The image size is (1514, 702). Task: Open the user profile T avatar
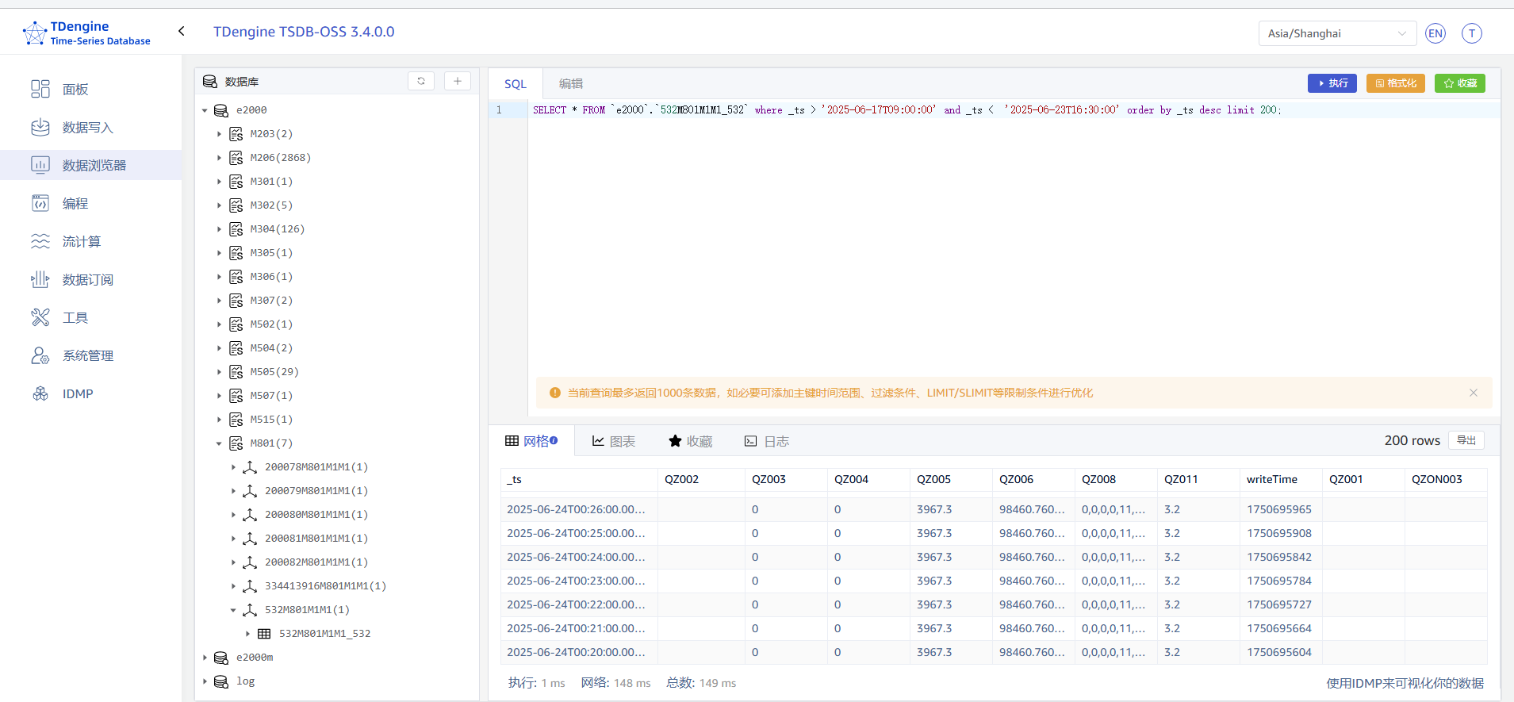click(x=1471, y=33)
